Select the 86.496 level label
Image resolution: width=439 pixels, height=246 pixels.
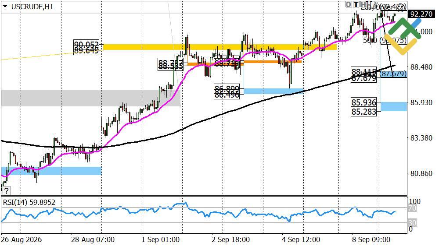point(227,95)
